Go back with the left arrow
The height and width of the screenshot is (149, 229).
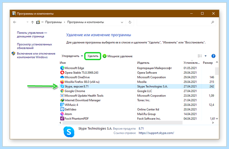tap(15, 22)
